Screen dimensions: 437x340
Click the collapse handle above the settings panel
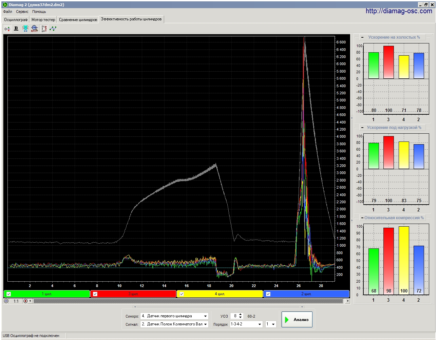click(218, 307)
